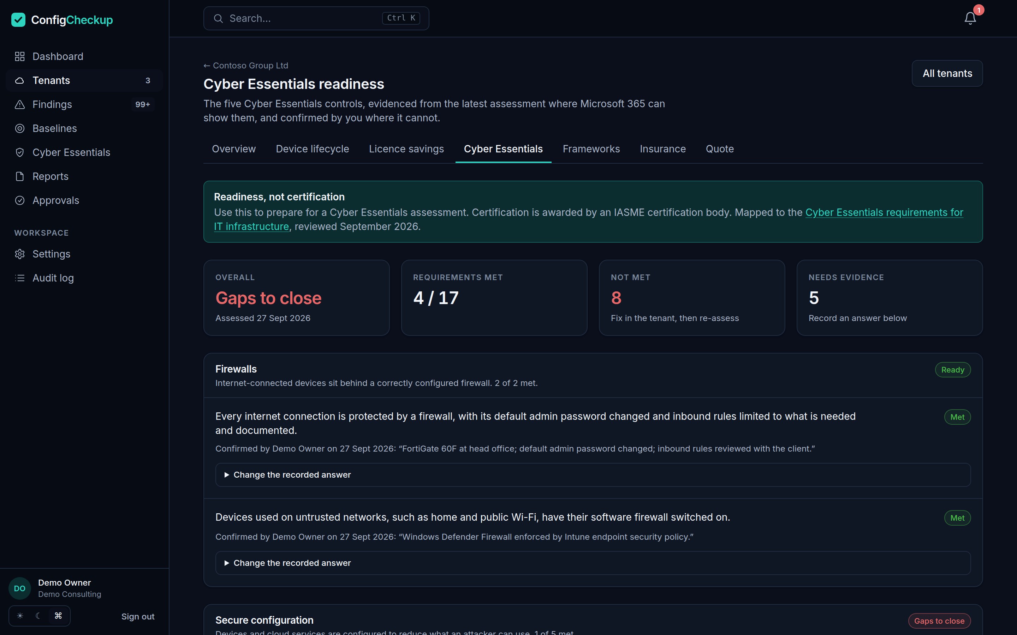1017x635 pixels.
Task: Open the Device lifecycle tab
Action: click(x=312, y=149)
